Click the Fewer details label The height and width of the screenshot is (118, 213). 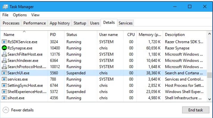22,110
